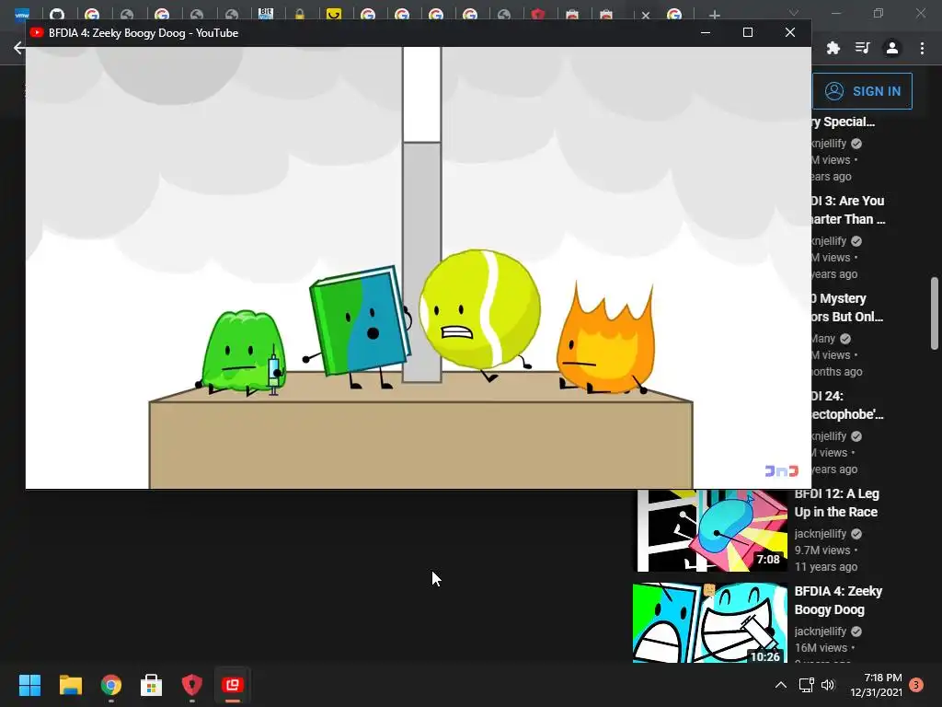Viewport: 942px width, 707px height.
Task: Open Chrome's media control icon
Action: click(863, 48)
